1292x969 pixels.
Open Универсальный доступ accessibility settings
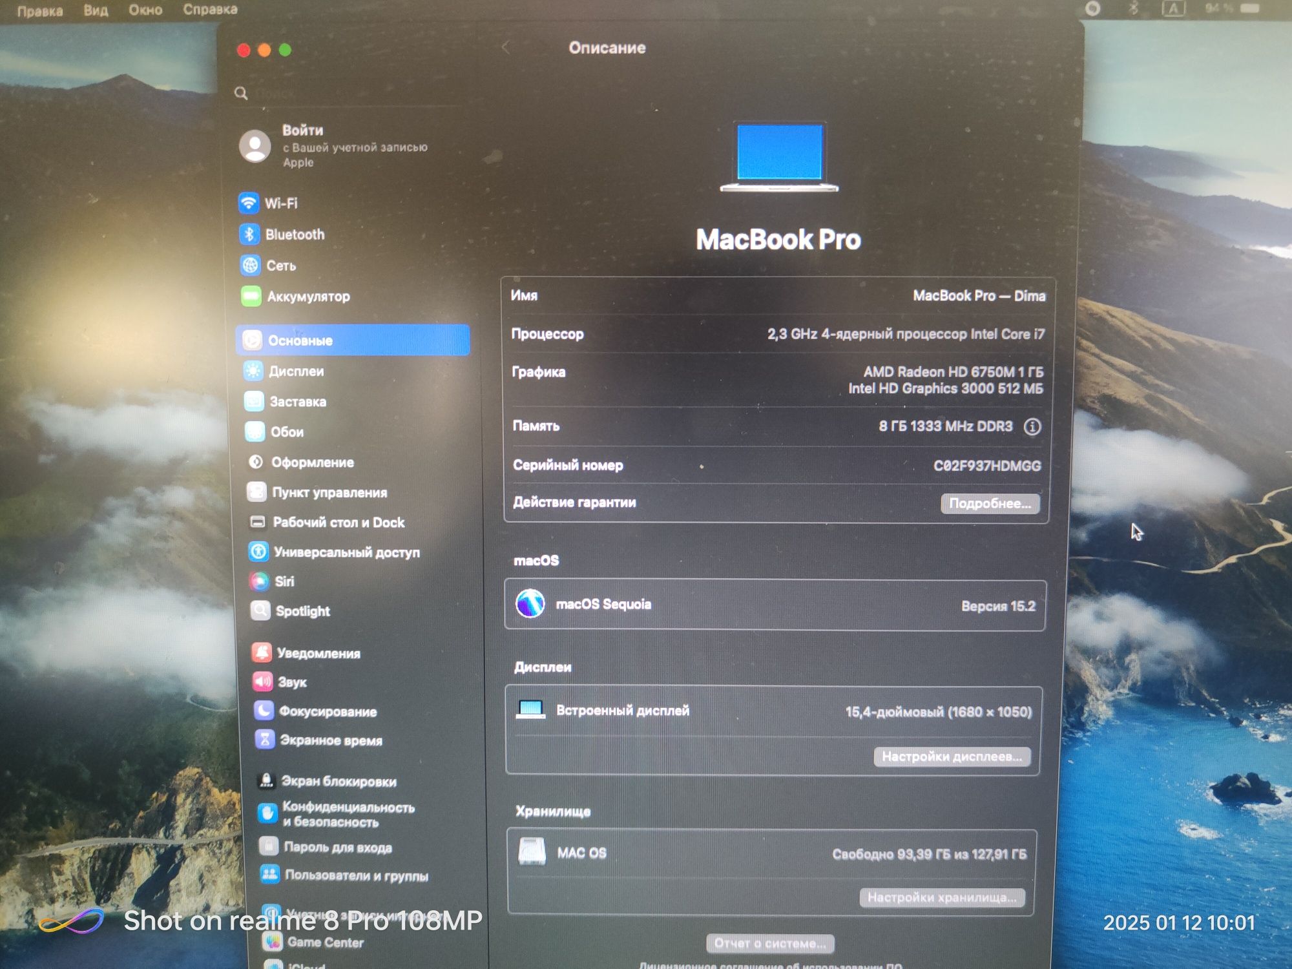(x=334, y=552)
